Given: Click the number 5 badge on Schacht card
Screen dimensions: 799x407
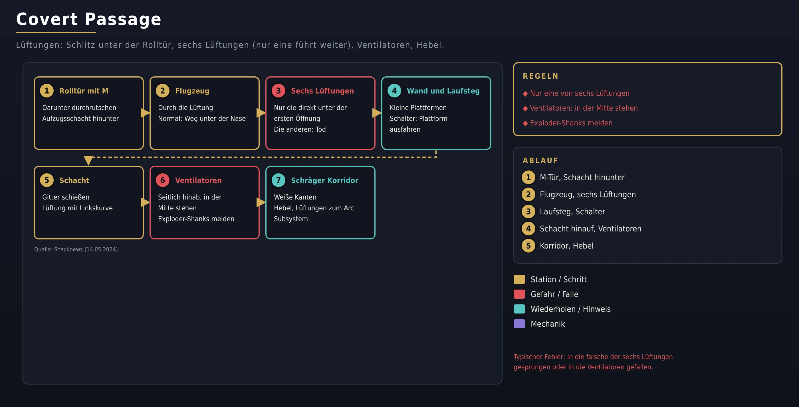Looking at the screenshot, I should coord(47,180).
